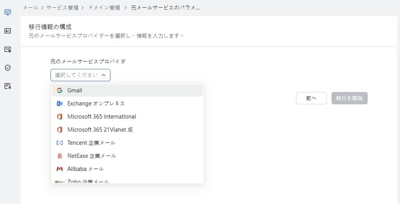Select Microsoft 365 International option
This screenshot has height=204, width=400.
tap(101, 116)
